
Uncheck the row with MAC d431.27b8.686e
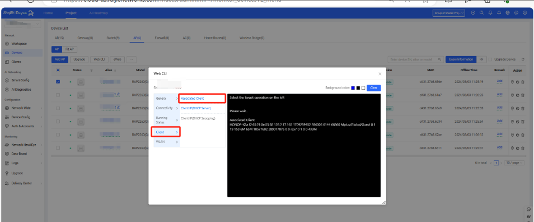tap(58, 81)
